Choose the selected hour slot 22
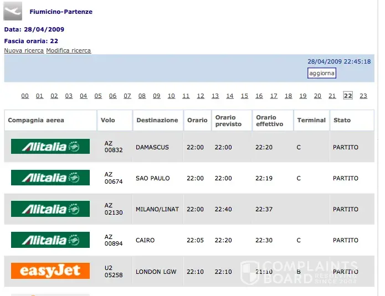The height and width of the screenshot is (296, 385). (348, 95)
